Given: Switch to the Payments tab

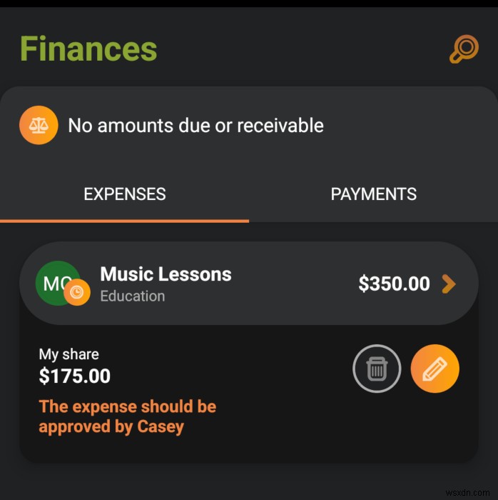Looking at the screenshot, I should click(x=373, y=194).
